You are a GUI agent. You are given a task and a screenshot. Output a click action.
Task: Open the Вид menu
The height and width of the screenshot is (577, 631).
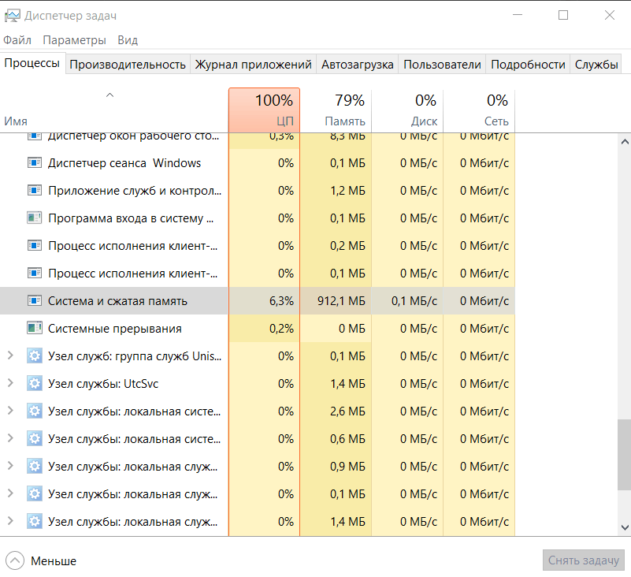coord(128,40)
